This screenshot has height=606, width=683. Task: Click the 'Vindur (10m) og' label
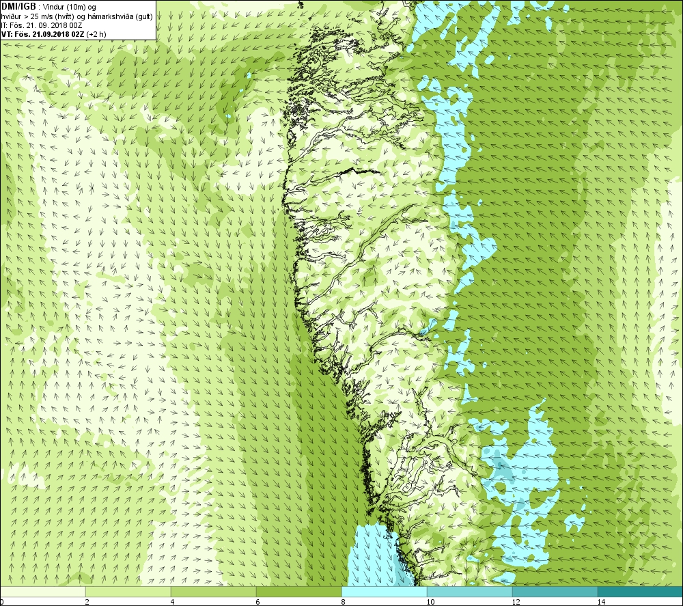tap(70, 8)
